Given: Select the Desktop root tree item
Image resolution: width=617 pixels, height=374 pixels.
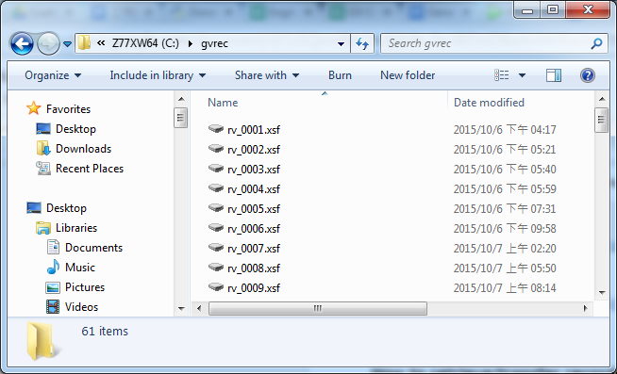Looking at the screenshot, I should click(66, 208).
